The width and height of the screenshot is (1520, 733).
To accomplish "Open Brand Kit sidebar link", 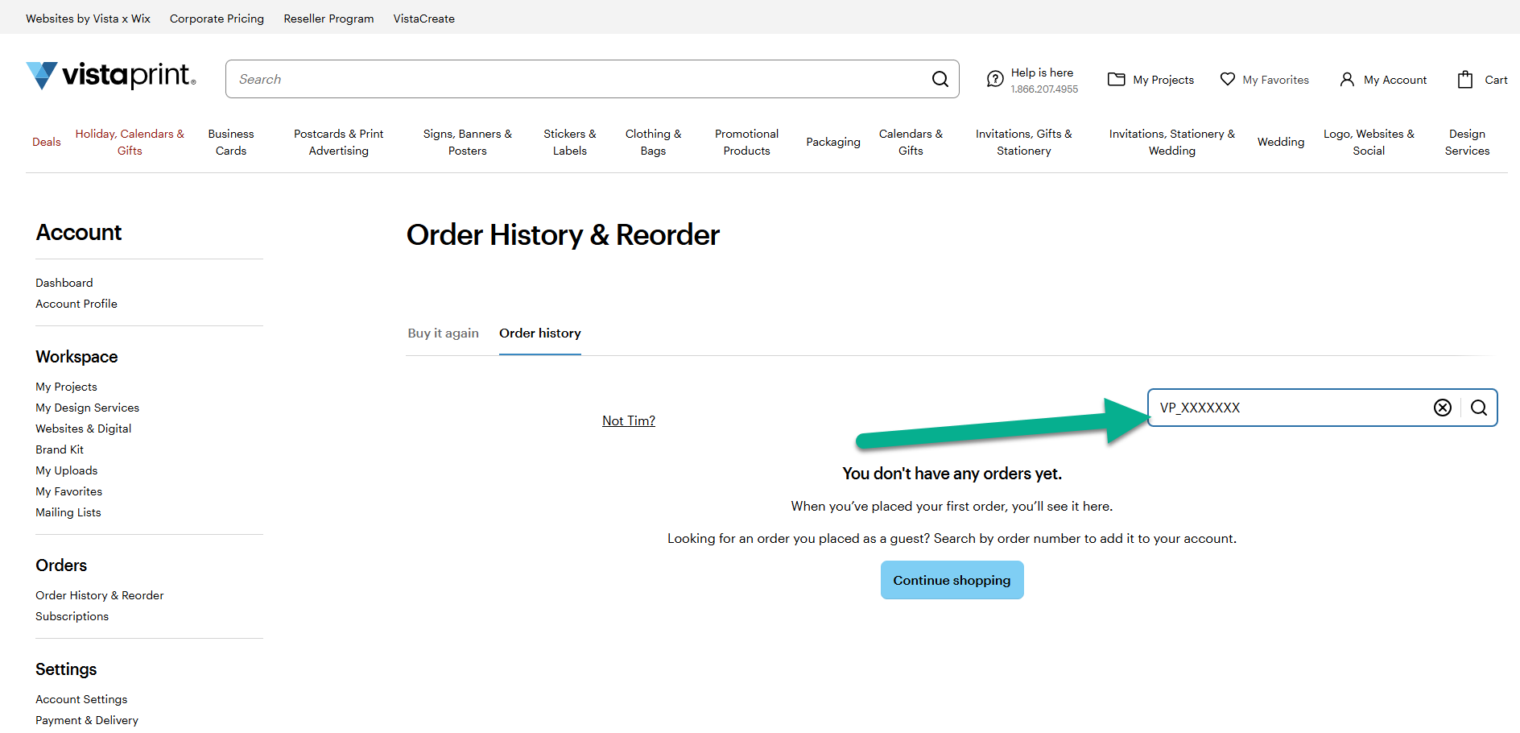I will tap(60, 449).
